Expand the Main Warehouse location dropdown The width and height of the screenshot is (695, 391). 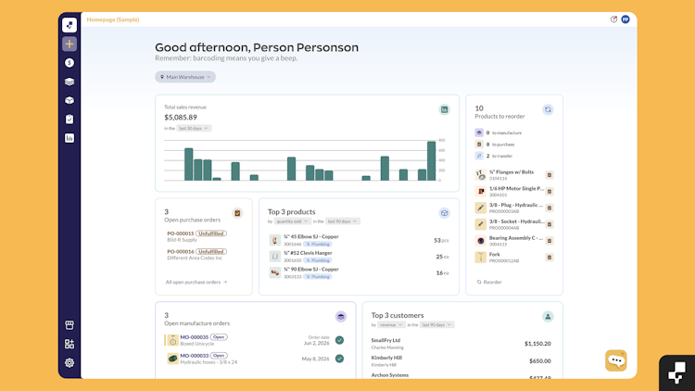pyautogui.click(x=185, y=77)
